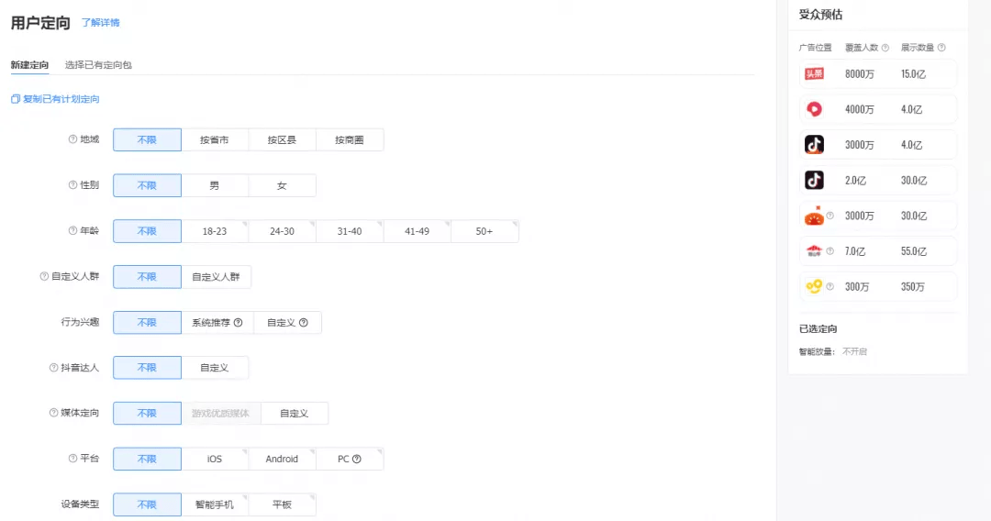This screenshot has width=991, height=521.
Task: Toggle the 50+ age range
Action: [x=484, y=231]
